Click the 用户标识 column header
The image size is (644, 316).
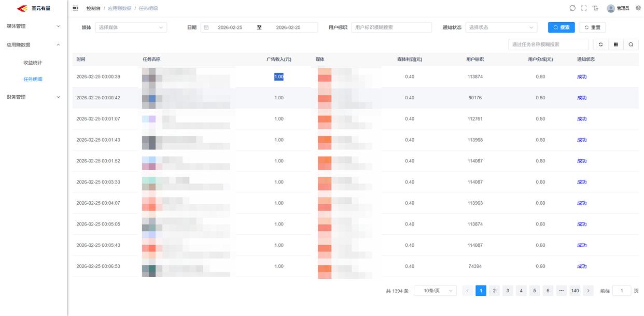[x=475, y=59]
